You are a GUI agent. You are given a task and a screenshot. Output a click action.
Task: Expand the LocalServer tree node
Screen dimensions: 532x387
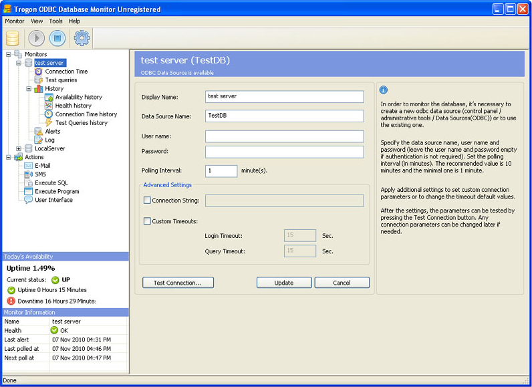[x=19, y=148]
